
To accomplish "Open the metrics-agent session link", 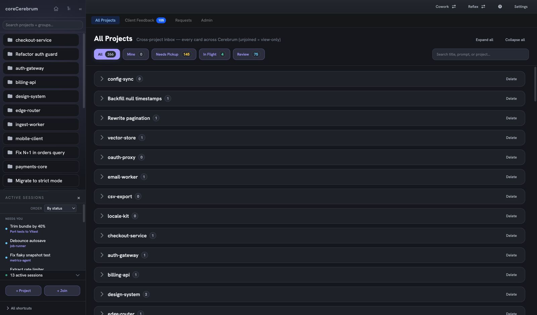I will click(x=20, y=260).
